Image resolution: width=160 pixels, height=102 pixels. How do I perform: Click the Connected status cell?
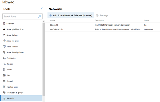click(x=148, y=29)
